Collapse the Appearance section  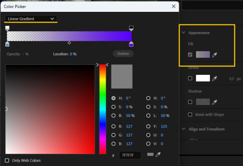pos(184,33)
